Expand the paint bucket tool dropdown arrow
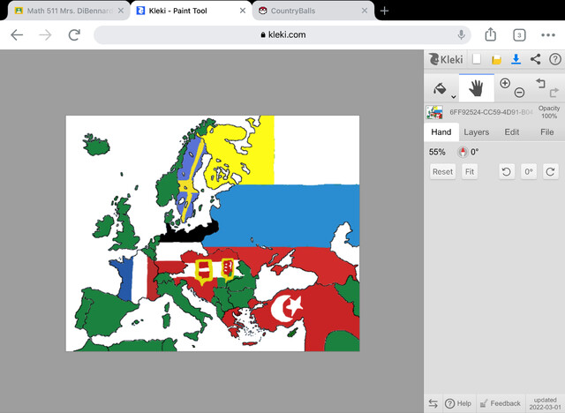The height and width of the screenshot is (413, 565). (454, 96)
